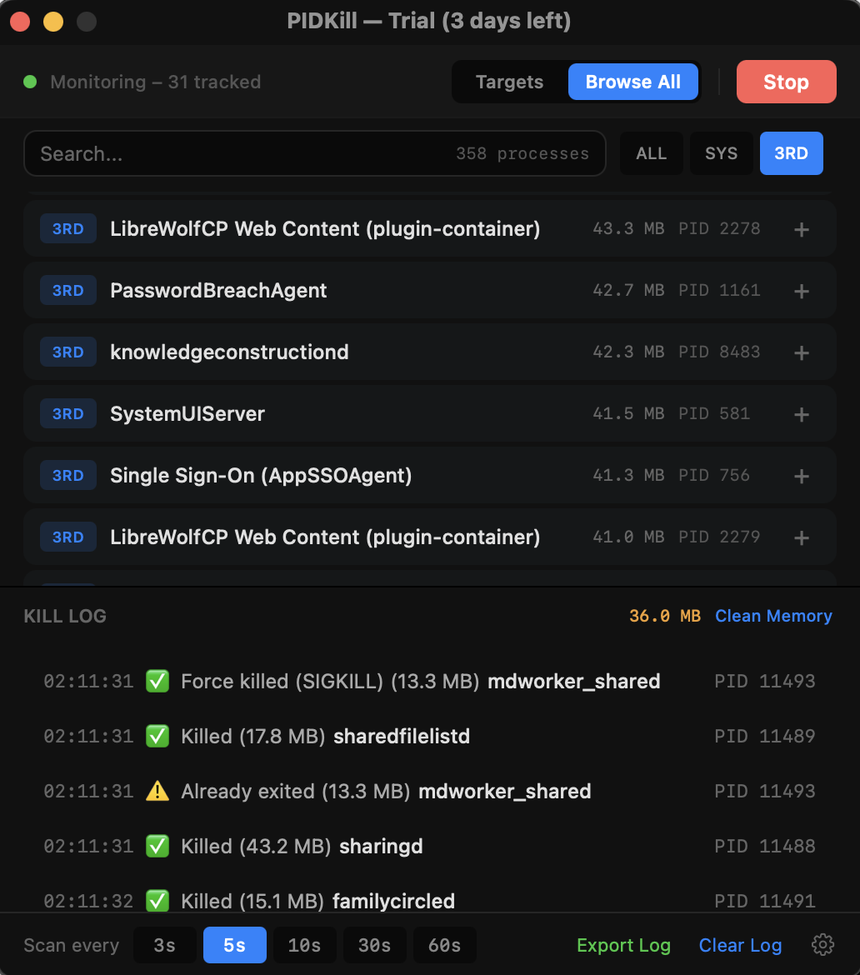Add LibreWolfCP PID 2279 with plus icon
The width and height of the screenshot is (860, 975).
point(801,537)
